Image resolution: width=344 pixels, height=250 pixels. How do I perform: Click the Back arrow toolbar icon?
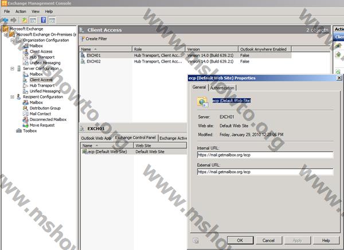click(5, 20)
